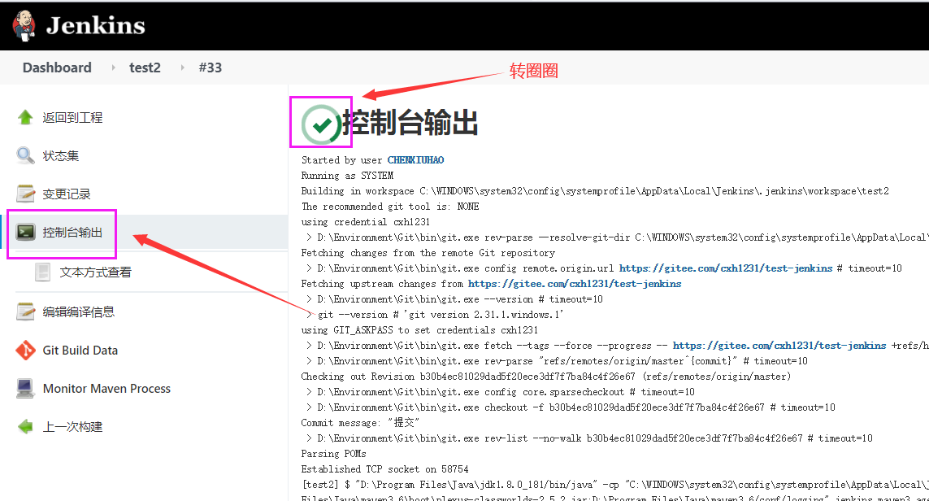
Task: Open Monitor Maven Process
Action: coord(106,388)
